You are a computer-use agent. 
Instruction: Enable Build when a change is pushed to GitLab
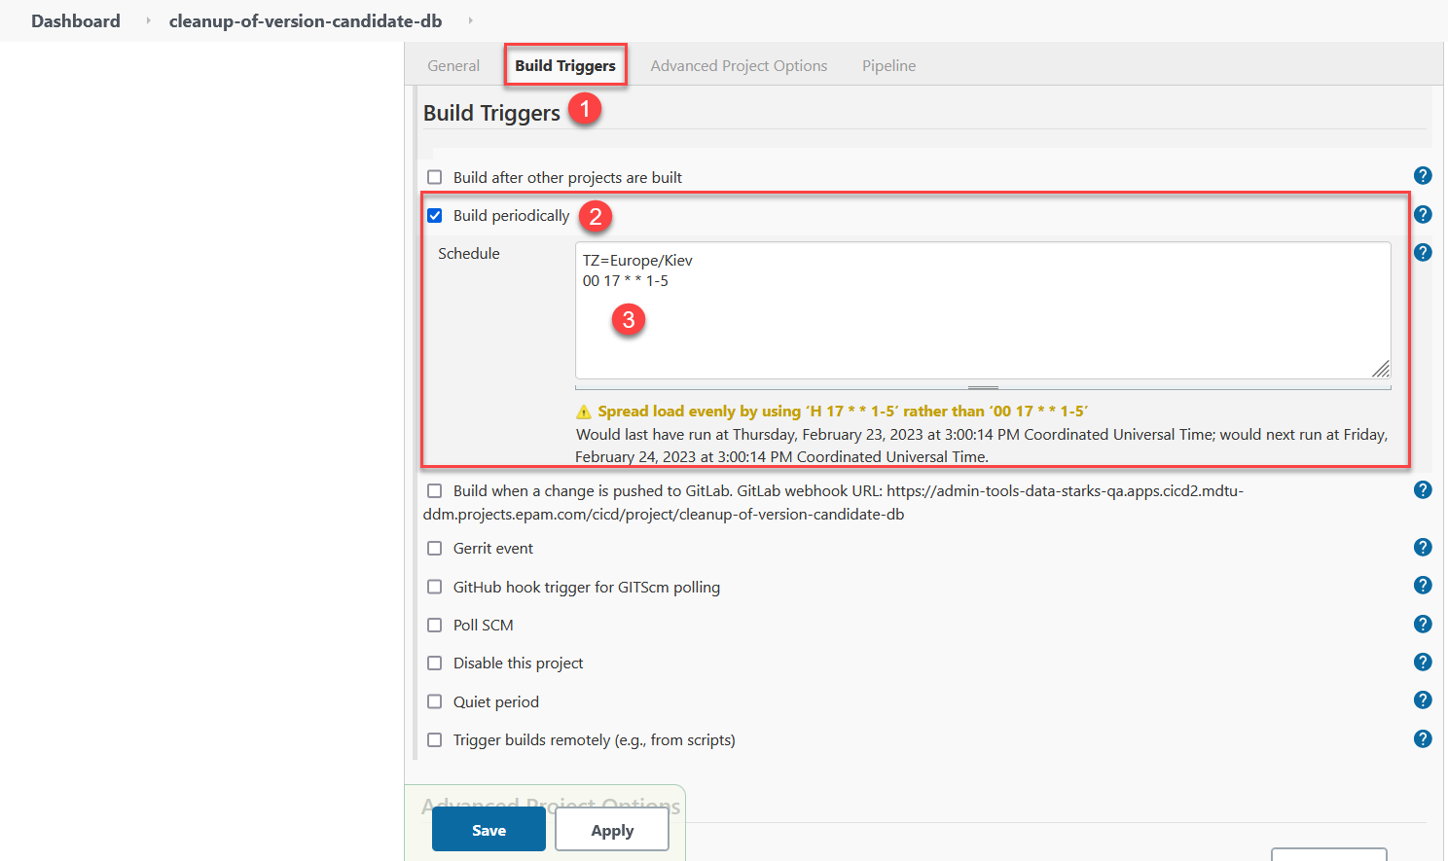tap(435, 491)
